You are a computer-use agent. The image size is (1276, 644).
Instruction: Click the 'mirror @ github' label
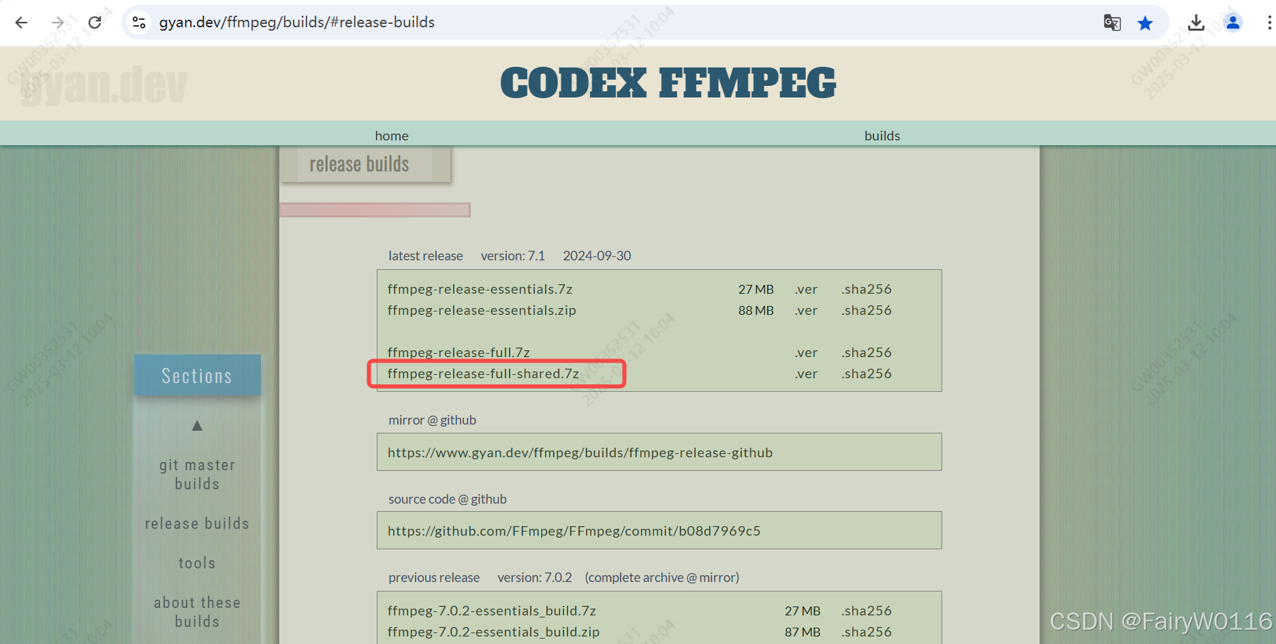(x=432, y=420)
